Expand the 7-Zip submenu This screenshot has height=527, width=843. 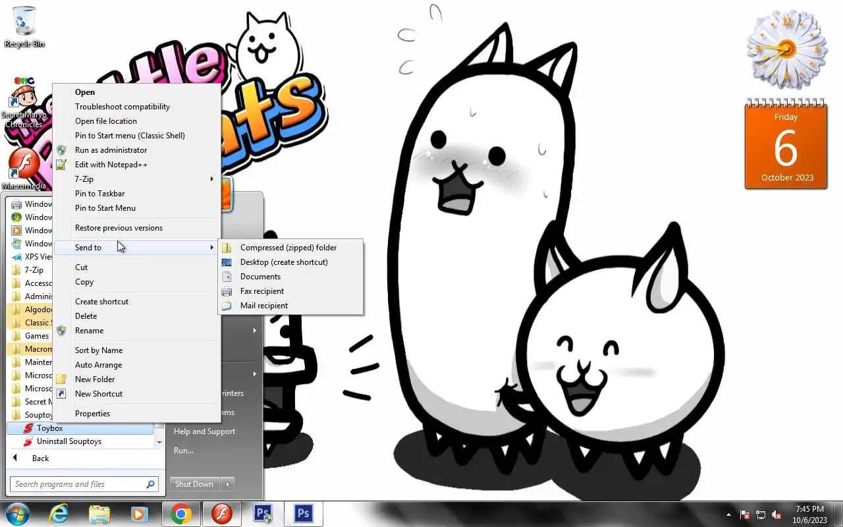[136, 179]
